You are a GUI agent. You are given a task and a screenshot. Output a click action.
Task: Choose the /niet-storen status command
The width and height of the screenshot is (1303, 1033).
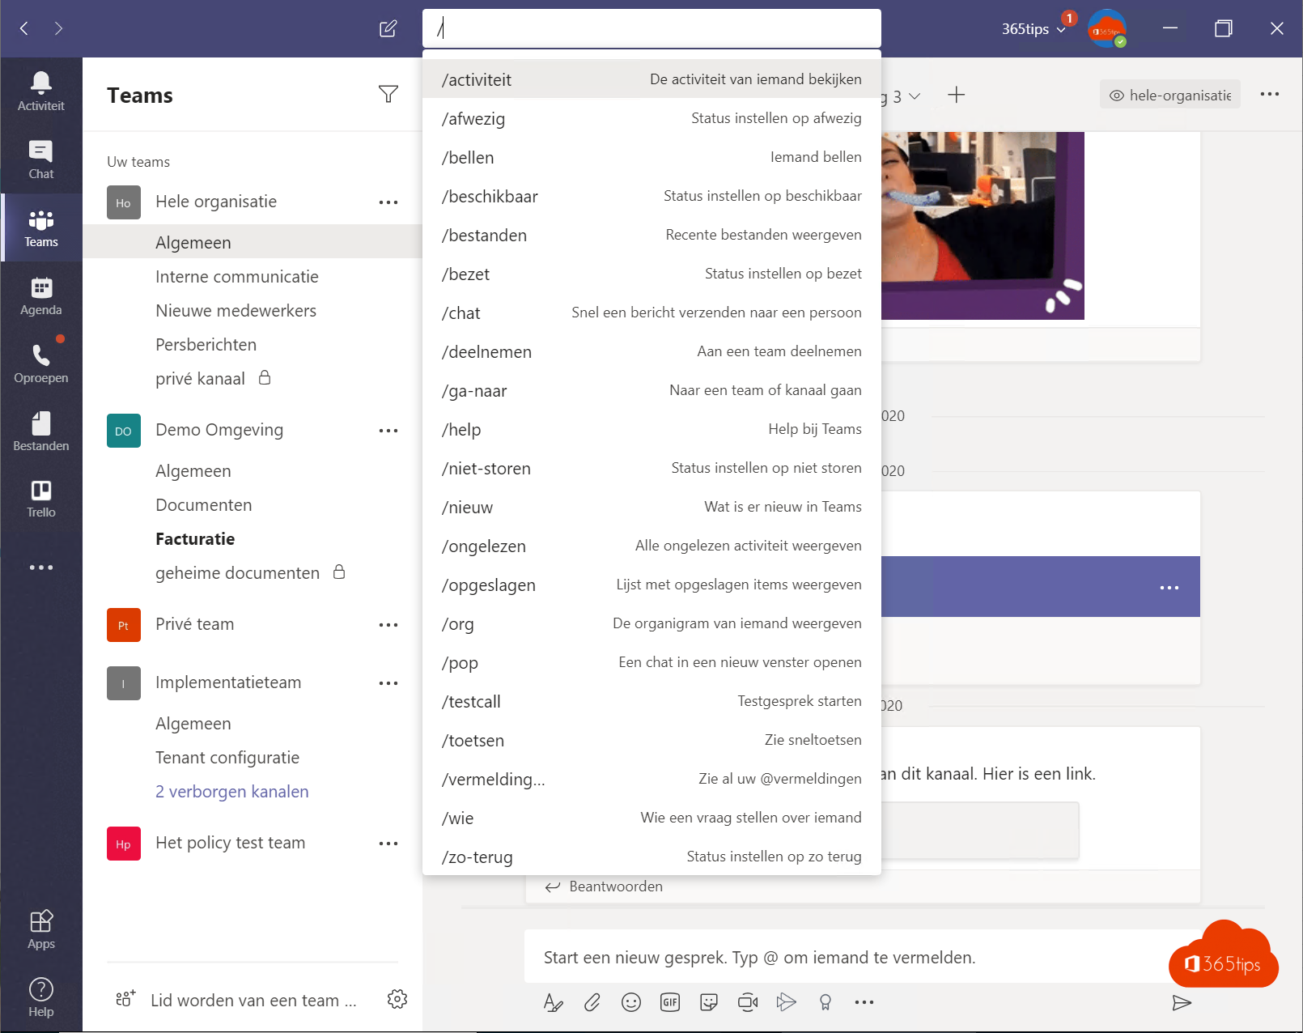point(651,469)
